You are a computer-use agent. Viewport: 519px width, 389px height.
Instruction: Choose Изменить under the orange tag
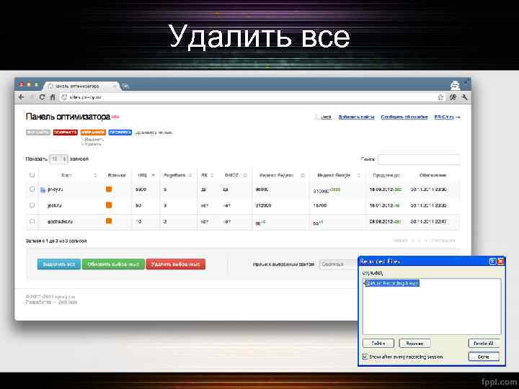94,139
